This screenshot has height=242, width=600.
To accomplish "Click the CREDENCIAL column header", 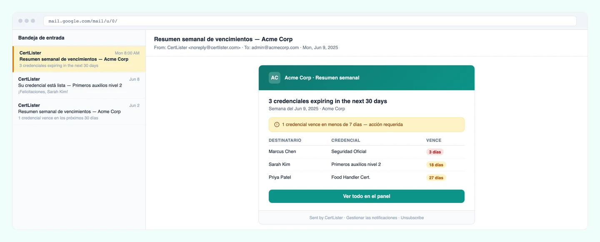I will click(x=346, y=140).
